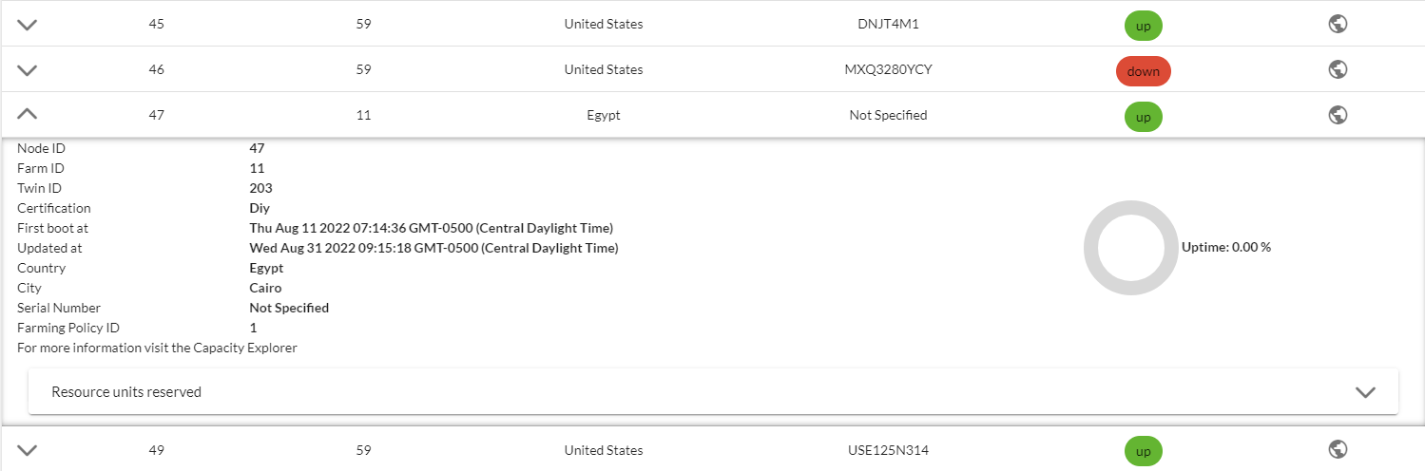Select the serial number MXQ3280YCY cell

coord(888,69)
